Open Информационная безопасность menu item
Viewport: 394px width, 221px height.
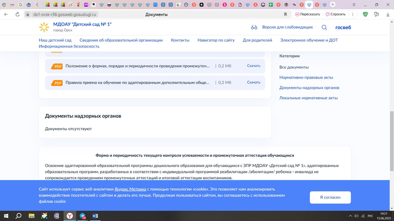(69, 46)
